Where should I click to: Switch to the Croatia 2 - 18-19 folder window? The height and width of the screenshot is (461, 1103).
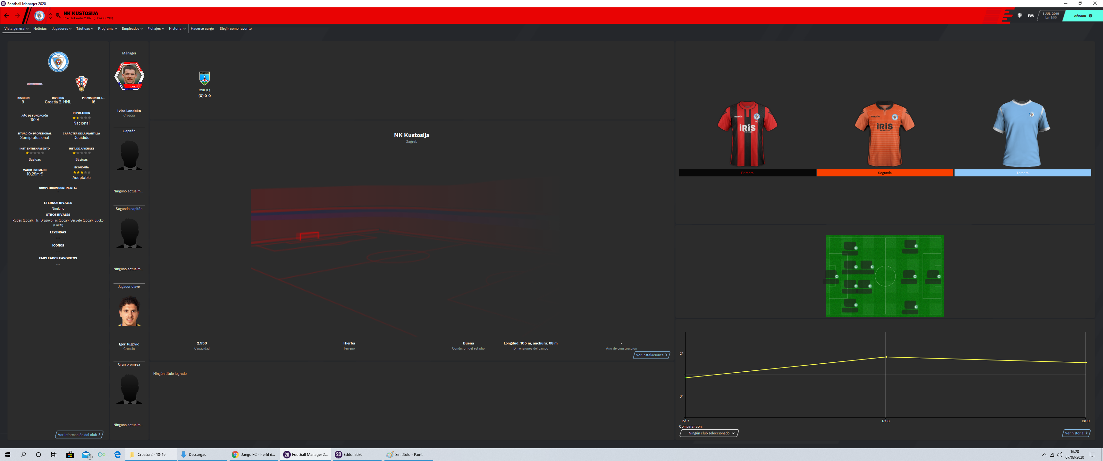[x=151, y=455]
